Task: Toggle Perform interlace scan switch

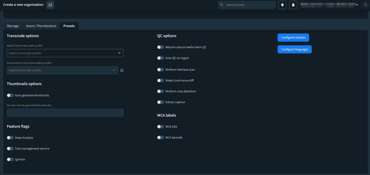Action: pyautogui.click(x=161, y=70)
